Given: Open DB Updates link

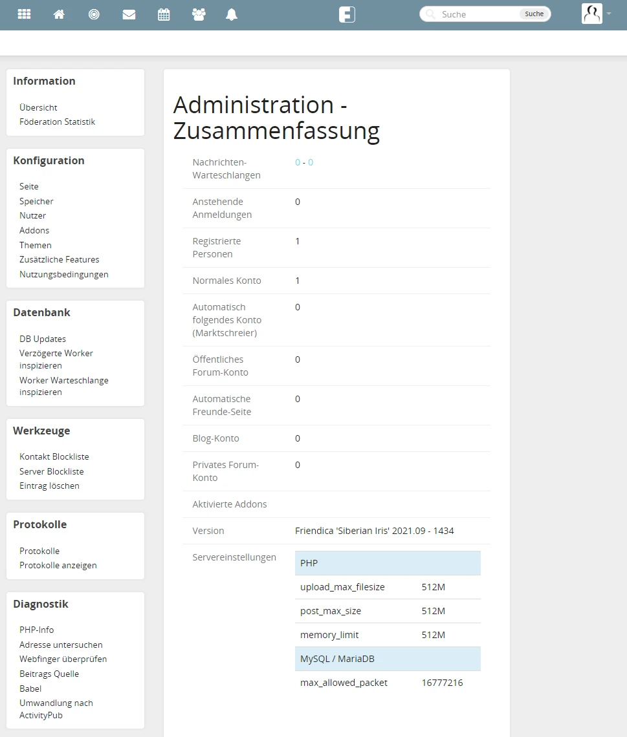Looking at the screenshot, I should [x=43, y=339].
